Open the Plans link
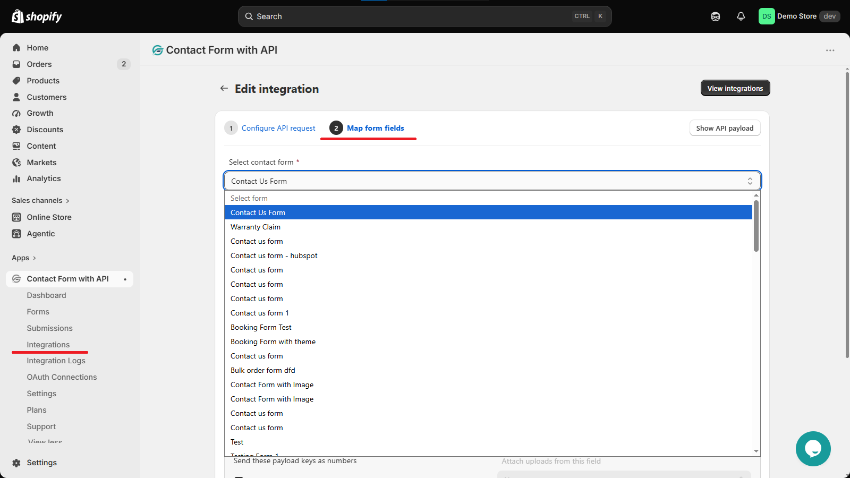 pyautogui.click(x=37, y=410)
